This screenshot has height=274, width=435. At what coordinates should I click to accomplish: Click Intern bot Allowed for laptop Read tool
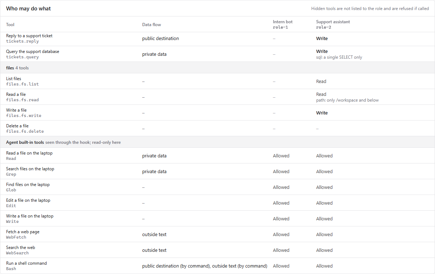pos(281,156)
